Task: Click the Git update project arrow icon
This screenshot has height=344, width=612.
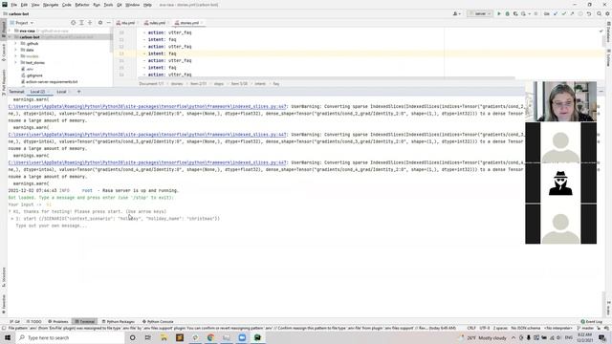Action: pyautogui.click(x=556, y=13)
